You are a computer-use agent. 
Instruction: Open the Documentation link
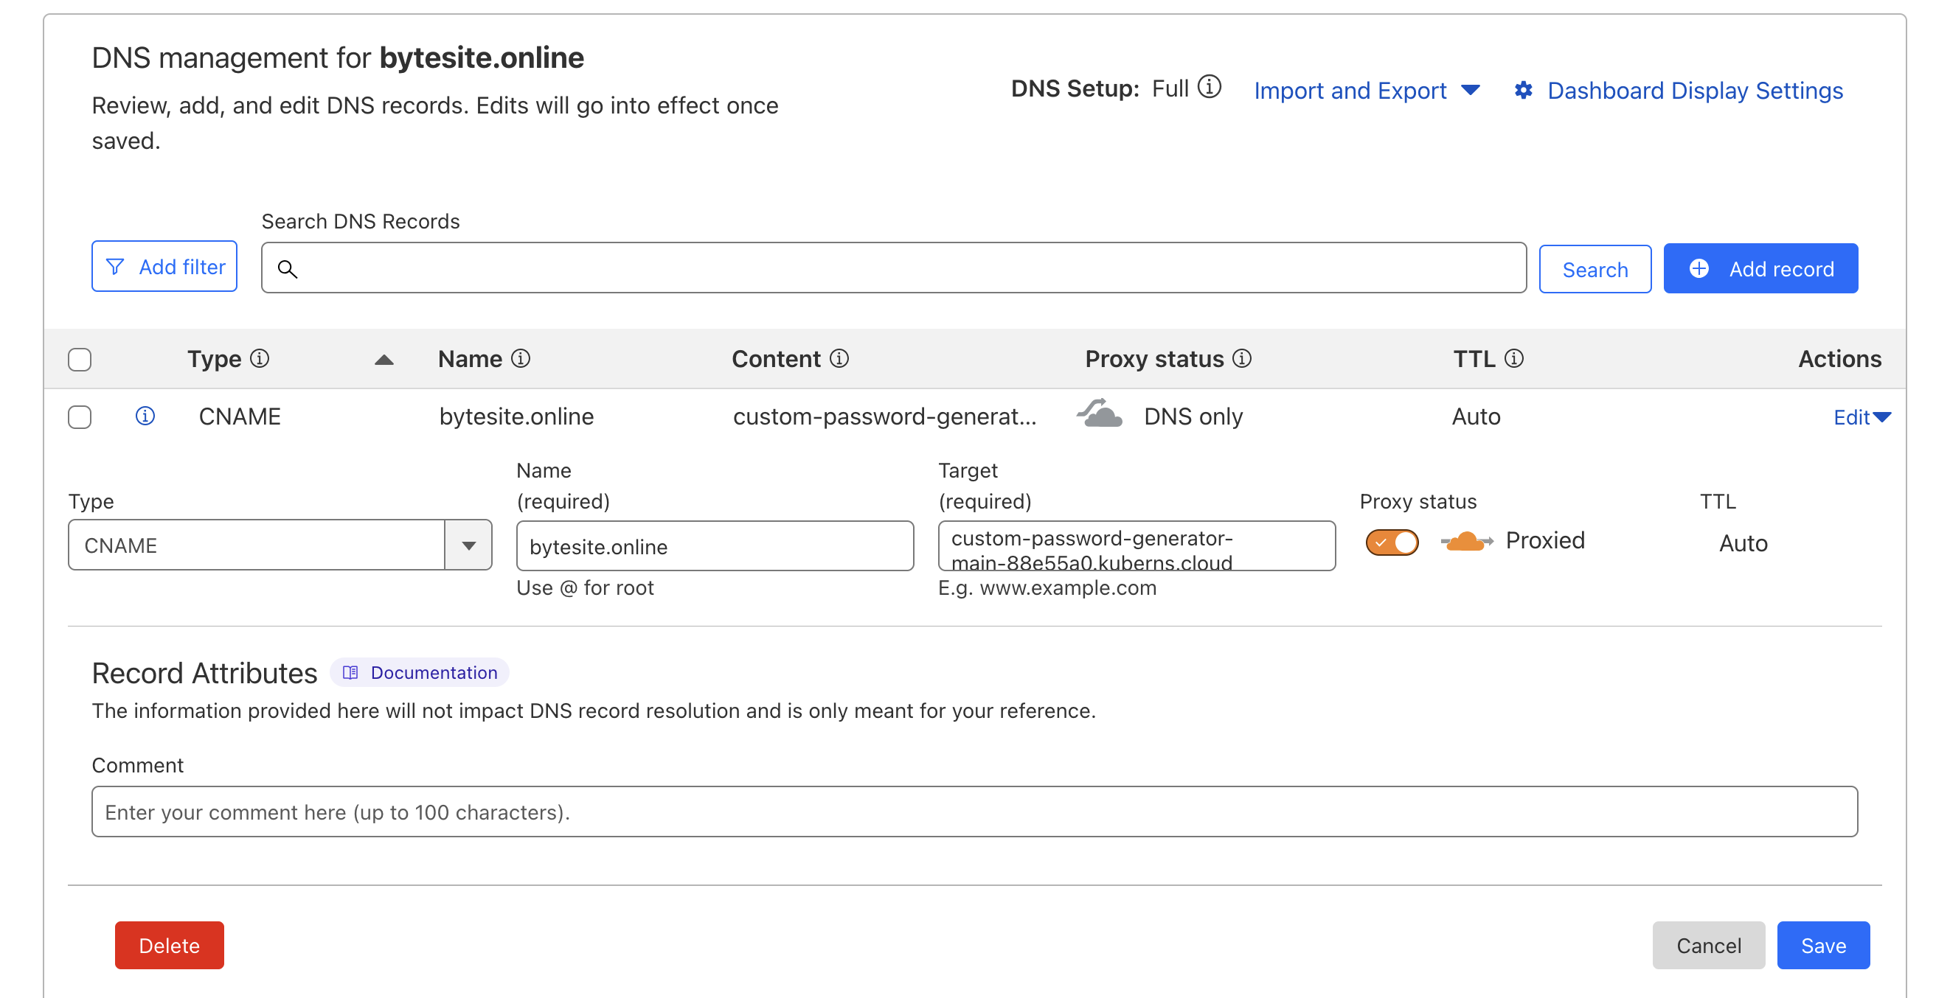point(419,672)
